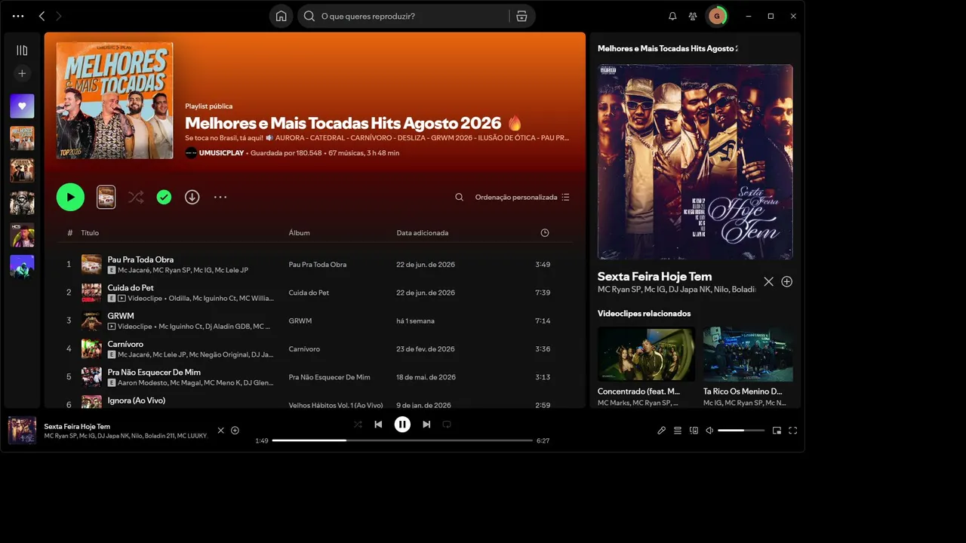This screenshot has width=966, height=543.
Task: Go forward with the right arrow
Action: (x=59, y=16)
